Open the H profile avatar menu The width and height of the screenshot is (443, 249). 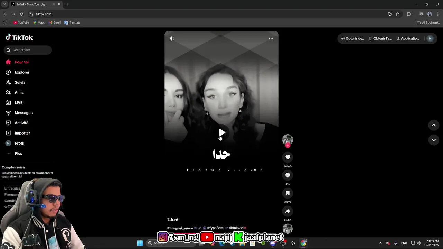coord(430,38)
